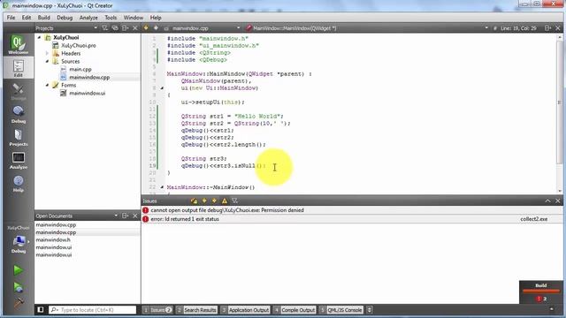Open the Analyze menu
This screenshot has width=566, height=318.
tap(88, 18)
